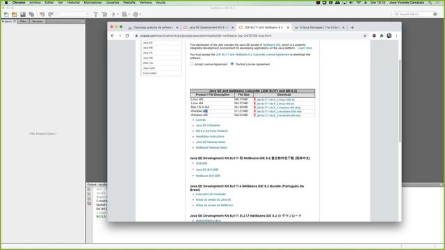The width and height of the screenshot is (445, 250).
Task: Open configuration combo box in NetBeans toolbar
Action: pos(74,14)
